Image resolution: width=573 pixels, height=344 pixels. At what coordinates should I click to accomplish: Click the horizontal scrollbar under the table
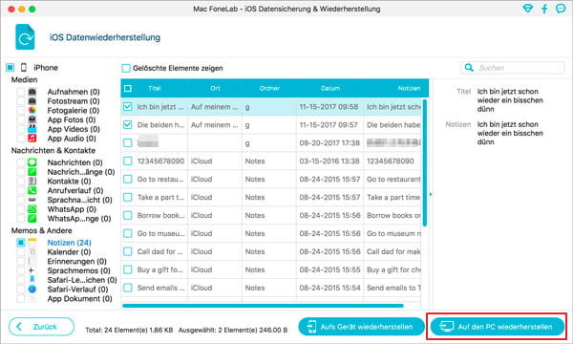tap(263, 306)
